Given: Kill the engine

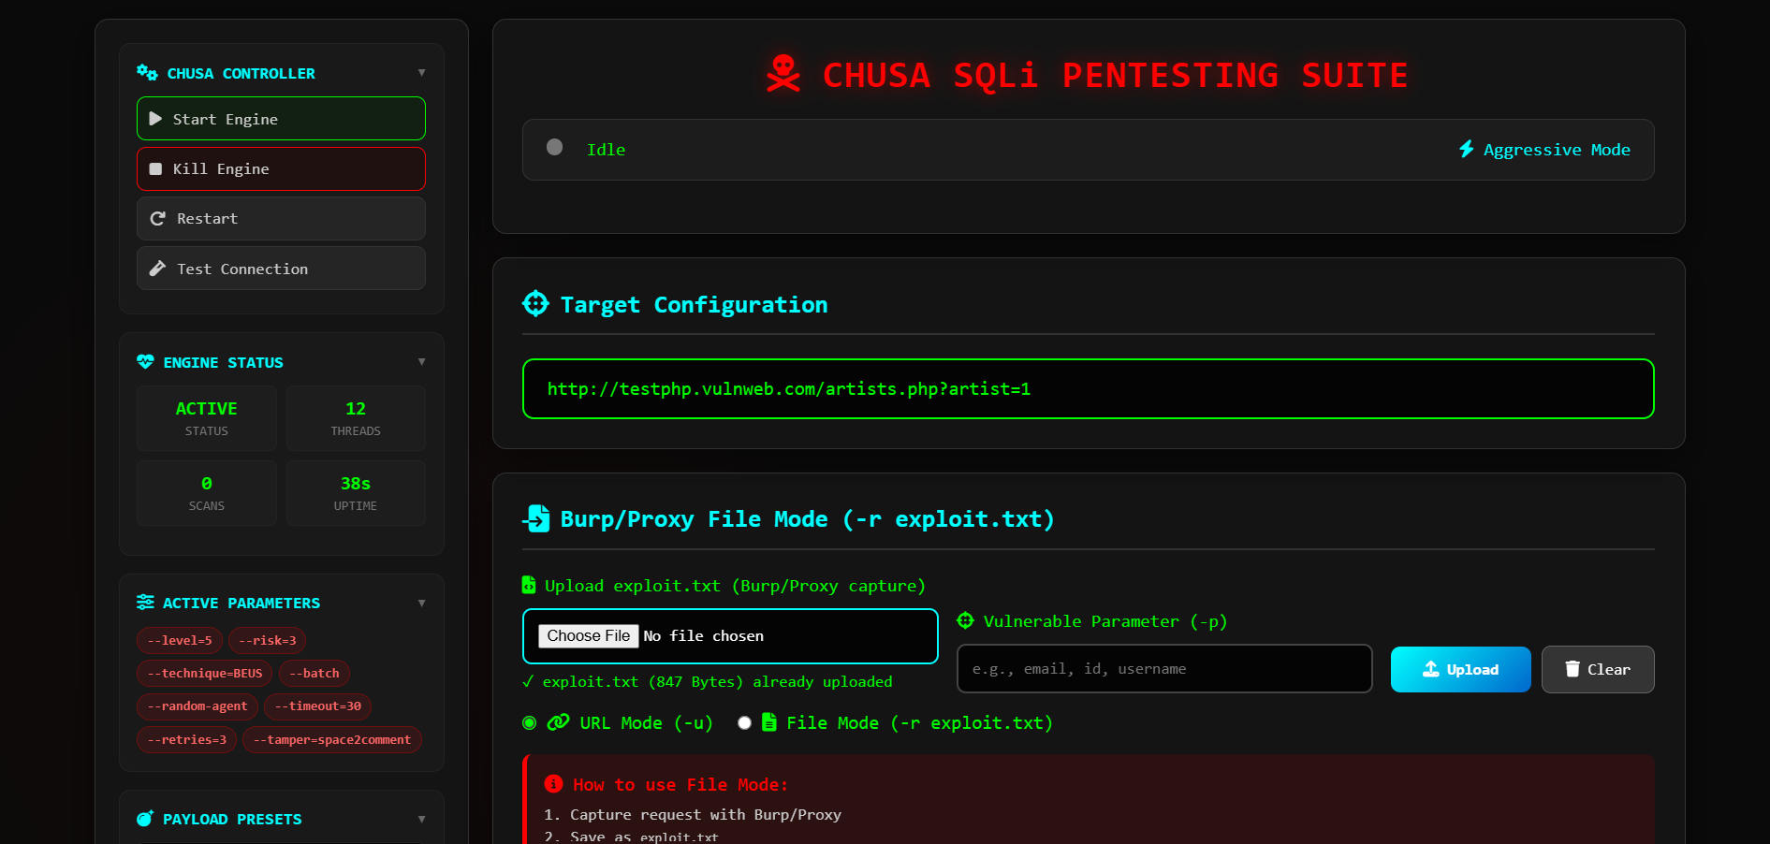Looking at the screenshot, I should (281, 169).
